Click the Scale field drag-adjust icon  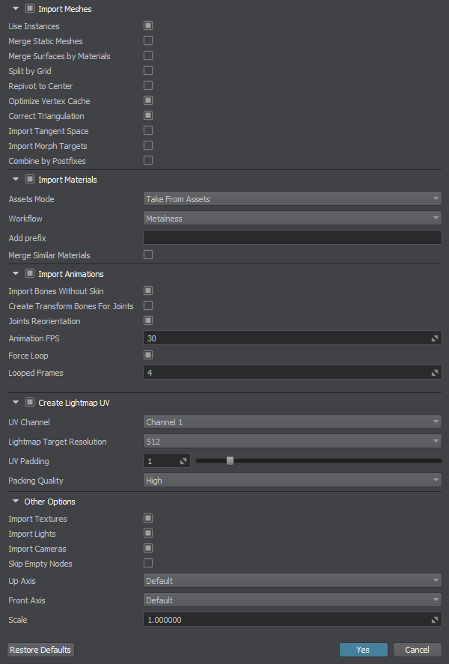click(435, 620)
